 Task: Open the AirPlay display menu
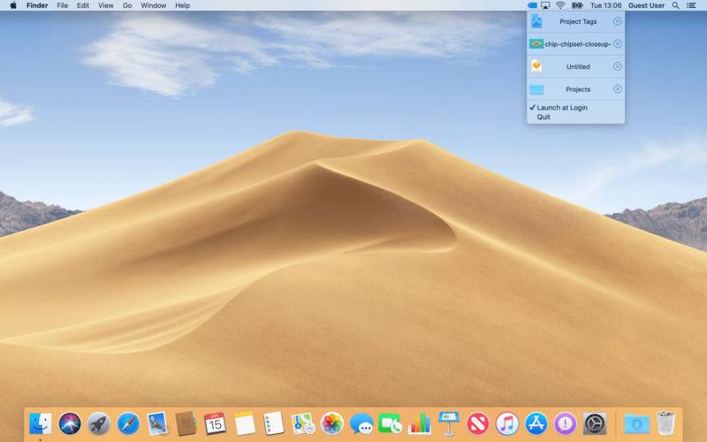[x=545, y=5]
